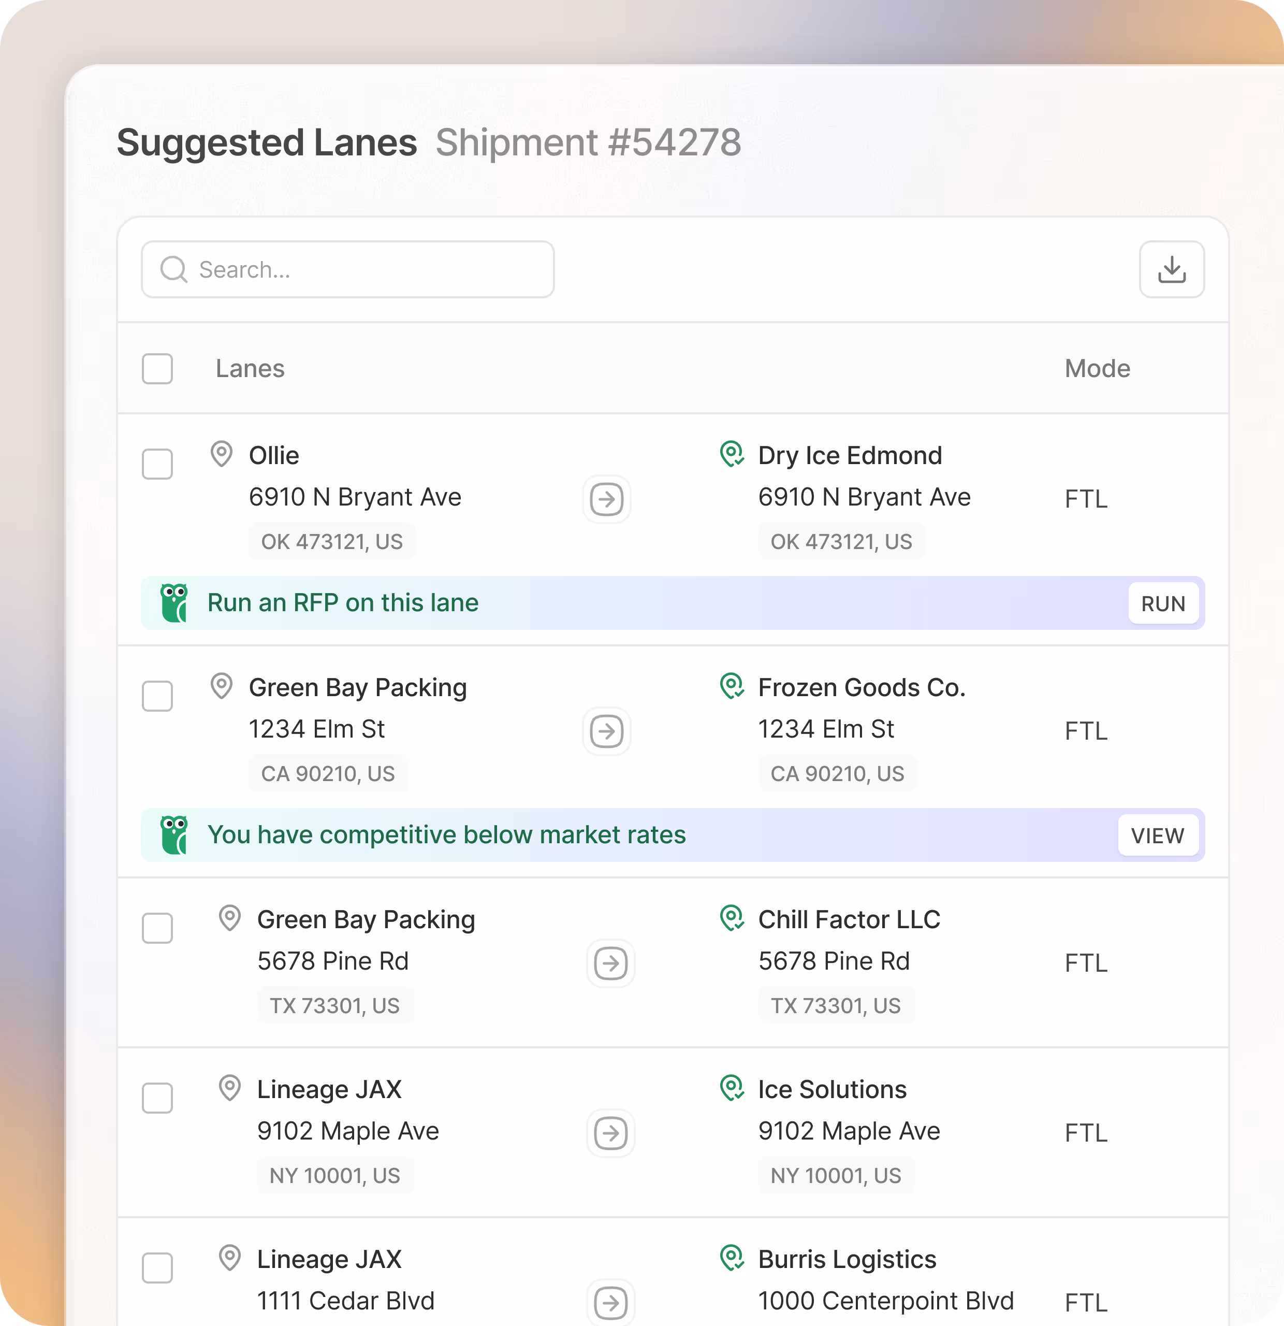Click owl icon beside competitive rates message
The image size is (1284, 1326).
coord(174,835)
